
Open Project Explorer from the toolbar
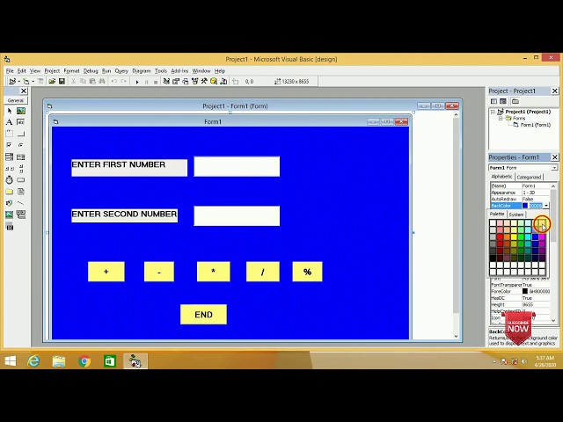pyautogui.click(x=166, y=82)
